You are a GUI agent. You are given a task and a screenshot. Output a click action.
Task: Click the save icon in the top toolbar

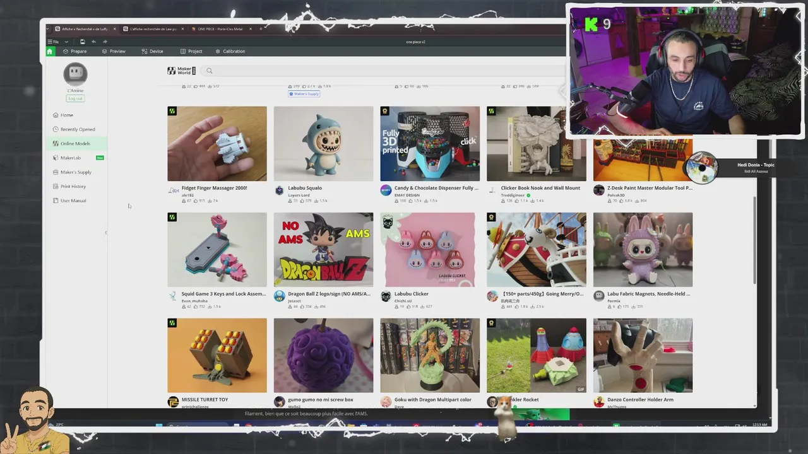click(x=82, y=42)
